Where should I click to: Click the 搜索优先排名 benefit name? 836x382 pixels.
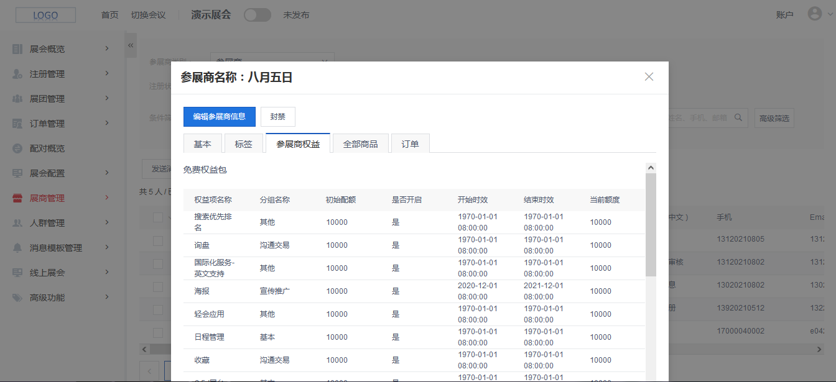point(213,222)
